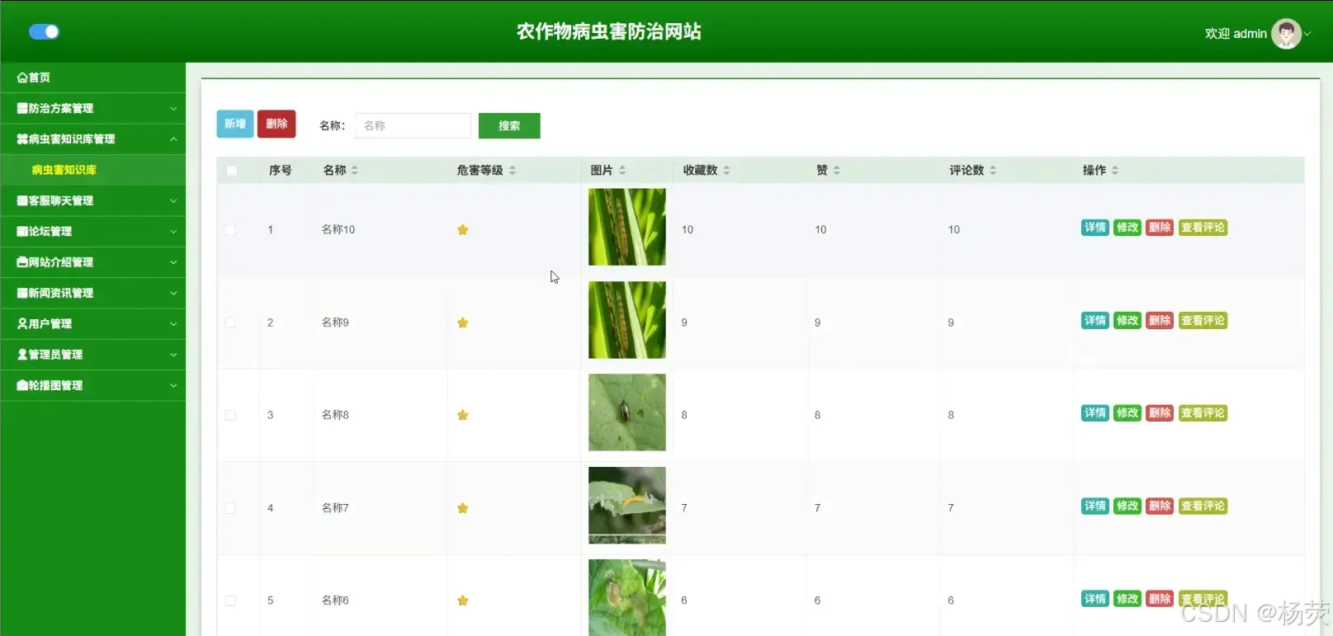
Task: Click the star rating for 名称7
Action: click(463, 508)
